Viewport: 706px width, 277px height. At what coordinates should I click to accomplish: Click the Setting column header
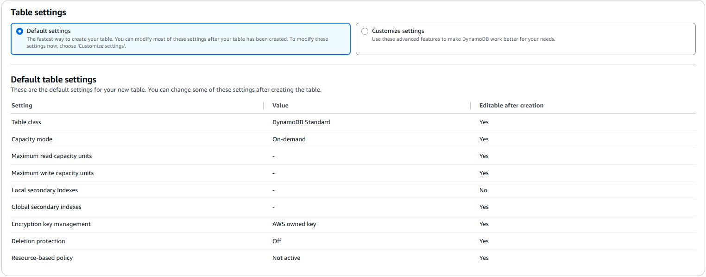pyautogui.click(x=22, y=105)
